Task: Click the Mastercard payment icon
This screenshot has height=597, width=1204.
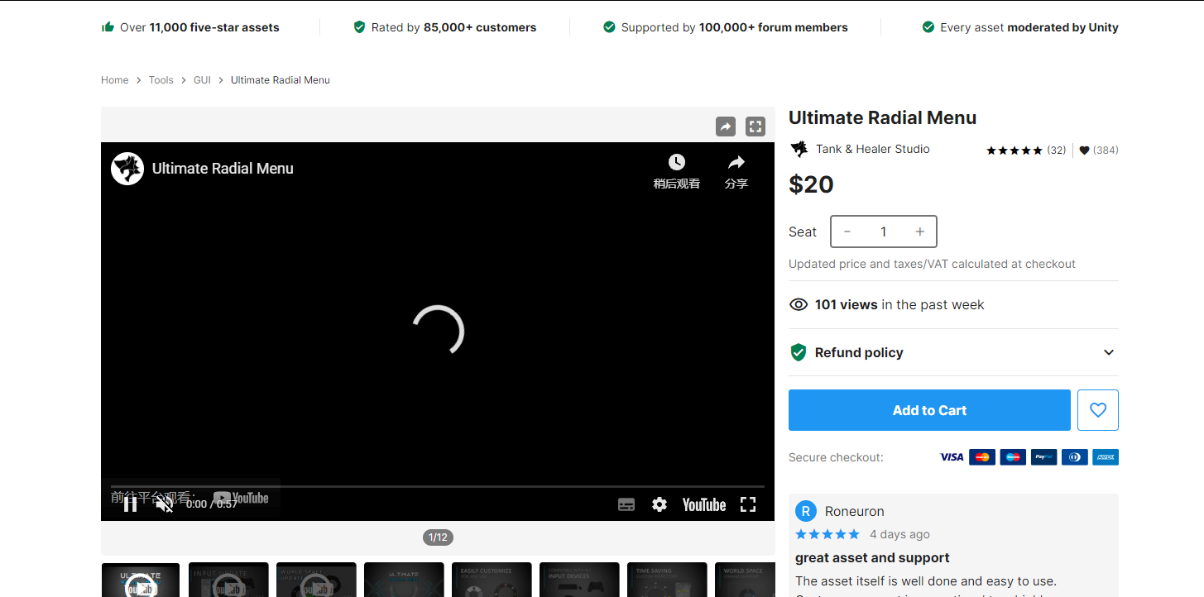Action: point(982,457)
